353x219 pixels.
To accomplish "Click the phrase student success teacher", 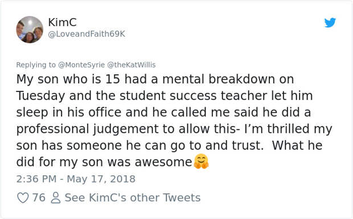I will 194,96.
